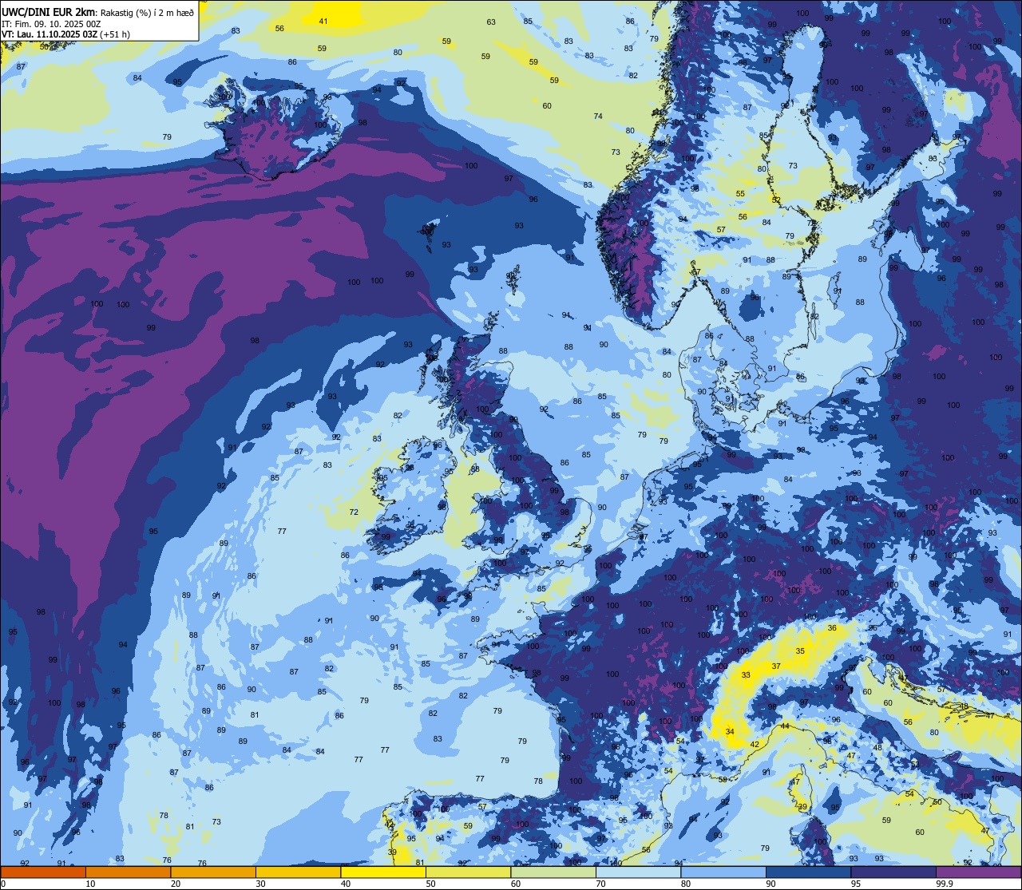This screenshot has height=890, width=1022.
Task: Click the 95–99.9% navy legend swatch
Action: [893, 872]
